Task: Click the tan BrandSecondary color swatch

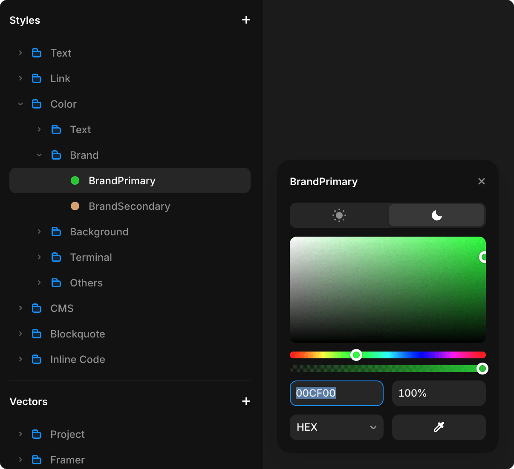Action: [x=75, y=206]
